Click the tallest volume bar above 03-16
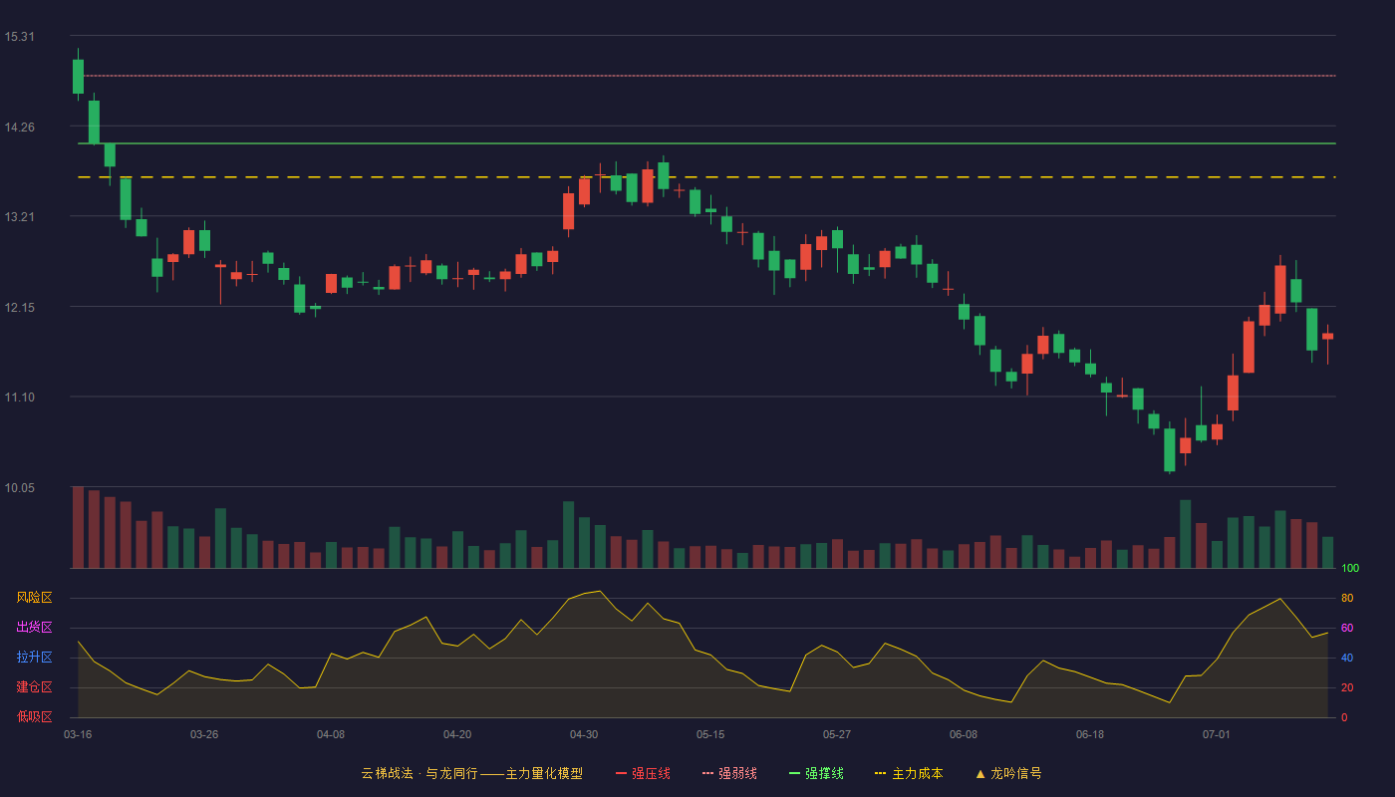 click(78, 527)
